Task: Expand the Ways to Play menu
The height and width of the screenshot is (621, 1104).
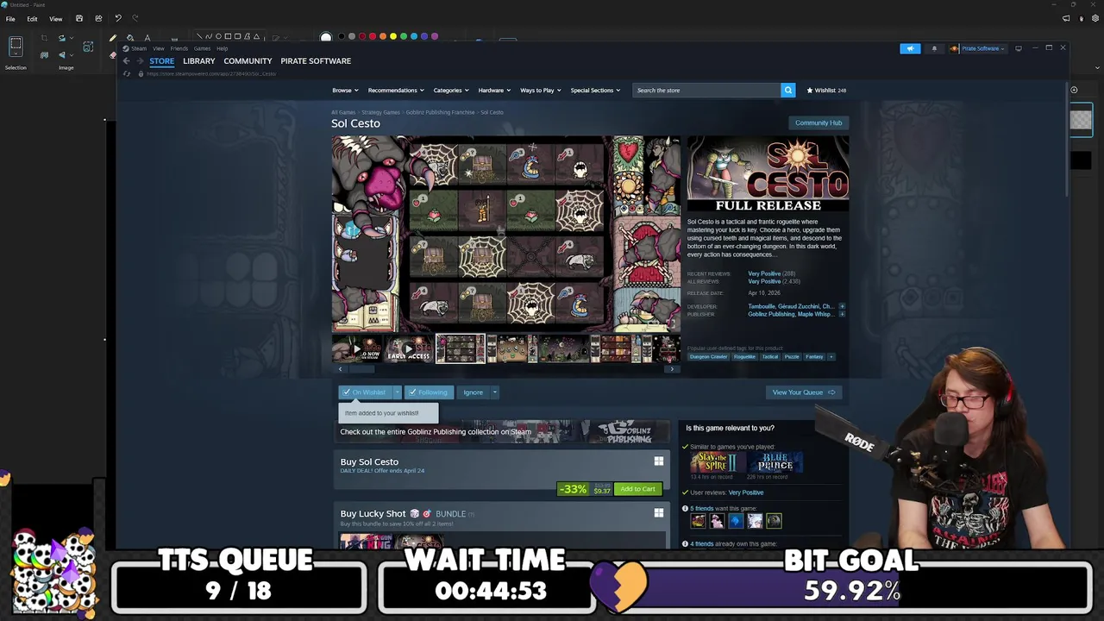Action: pos(540,90)
